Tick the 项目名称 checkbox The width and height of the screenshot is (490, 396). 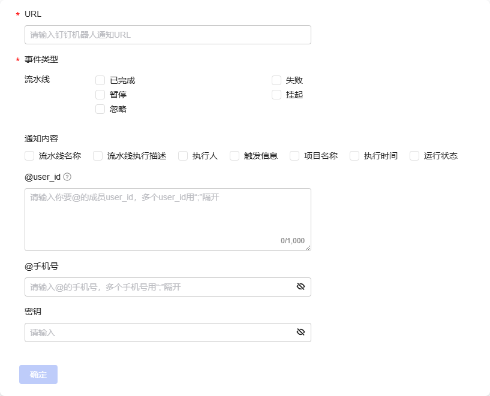pyautogui.click(x=294, y=156)
